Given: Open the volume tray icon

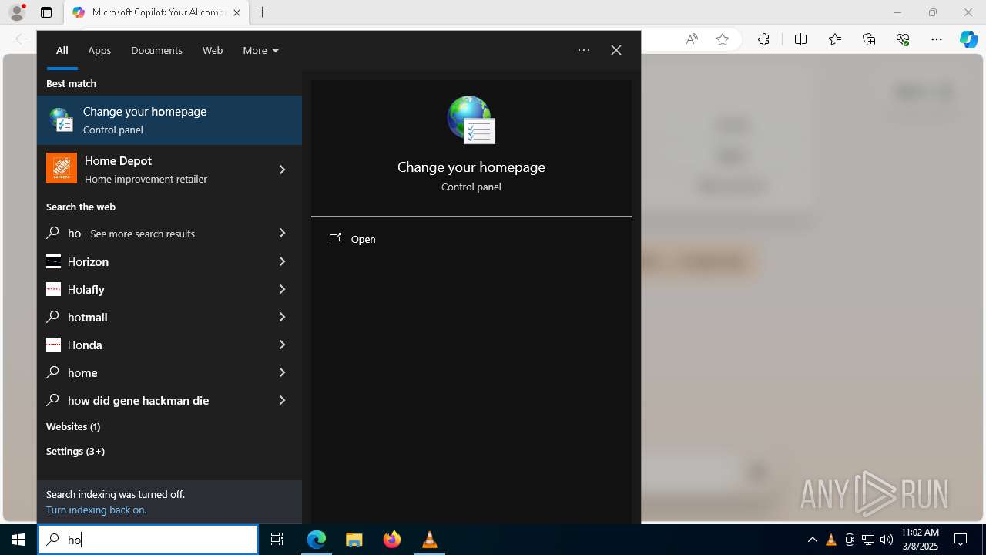Looking at the screenshot, I should 887,540.
